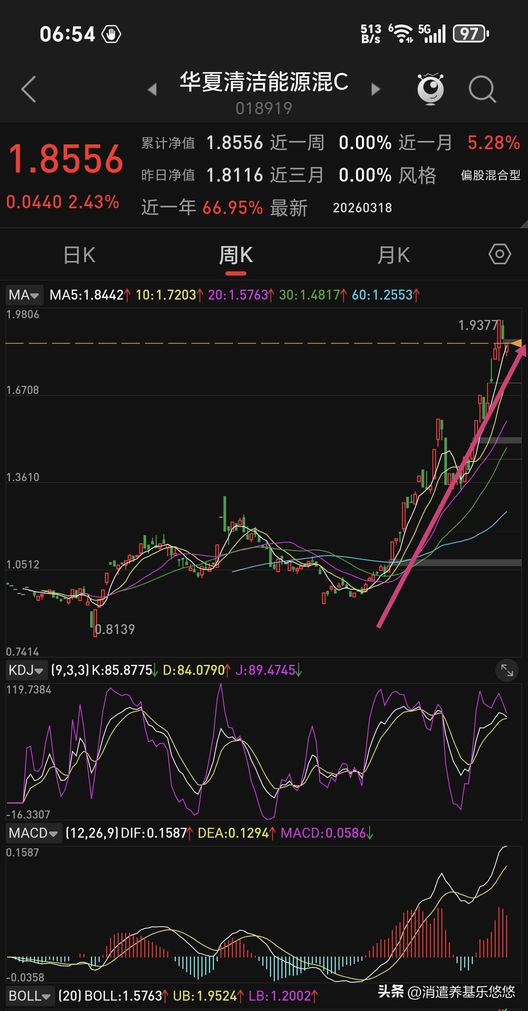Open the MA indicator dropdown
This screenshot has height=1011, width=528.
pyautogui.click(x=24, y=295)
